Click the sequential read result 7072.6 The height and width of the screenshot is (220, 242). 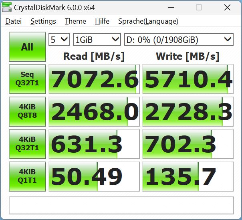coord(94,79)
